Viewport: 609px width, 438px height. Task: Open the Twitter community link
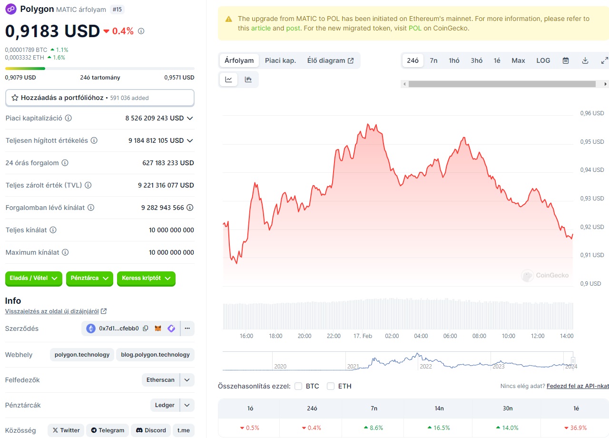(x=66, y=430)
